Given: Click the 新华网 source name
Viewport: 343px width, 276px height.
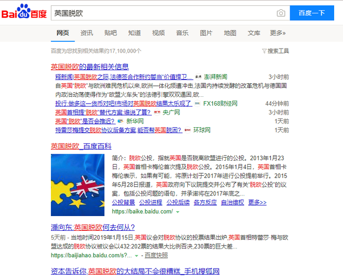Looking at the screenshot, I should point(135,121).
